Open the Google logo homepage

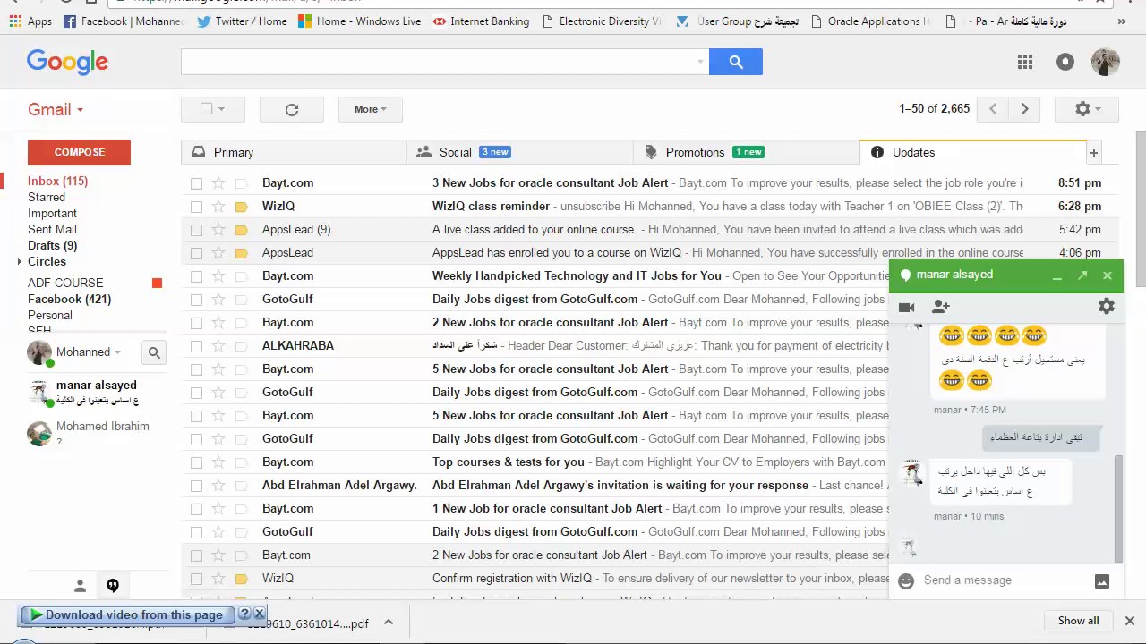67,62
